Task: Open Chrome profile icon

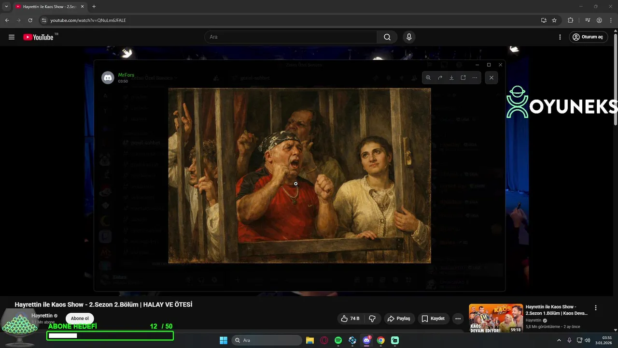Action: point(599,20)
